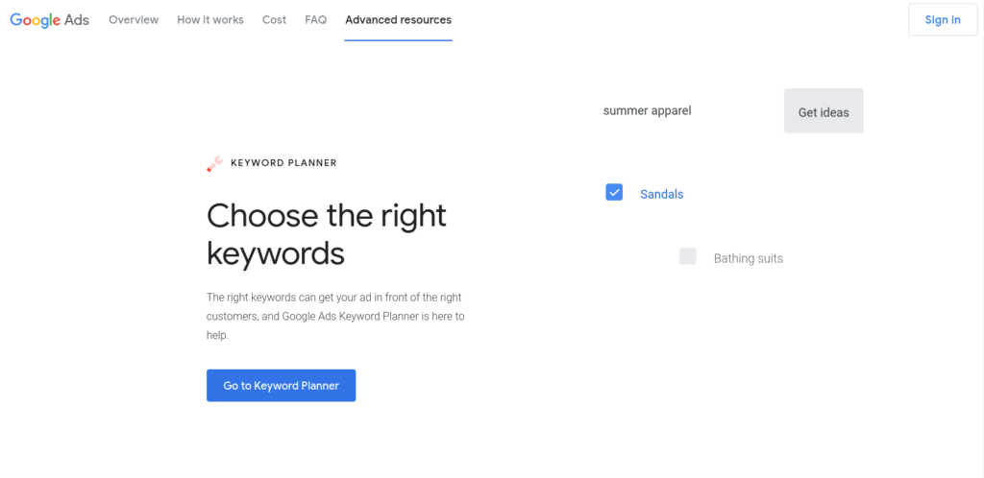Click the blue underline beneath Advanced resources

(398, 40)
